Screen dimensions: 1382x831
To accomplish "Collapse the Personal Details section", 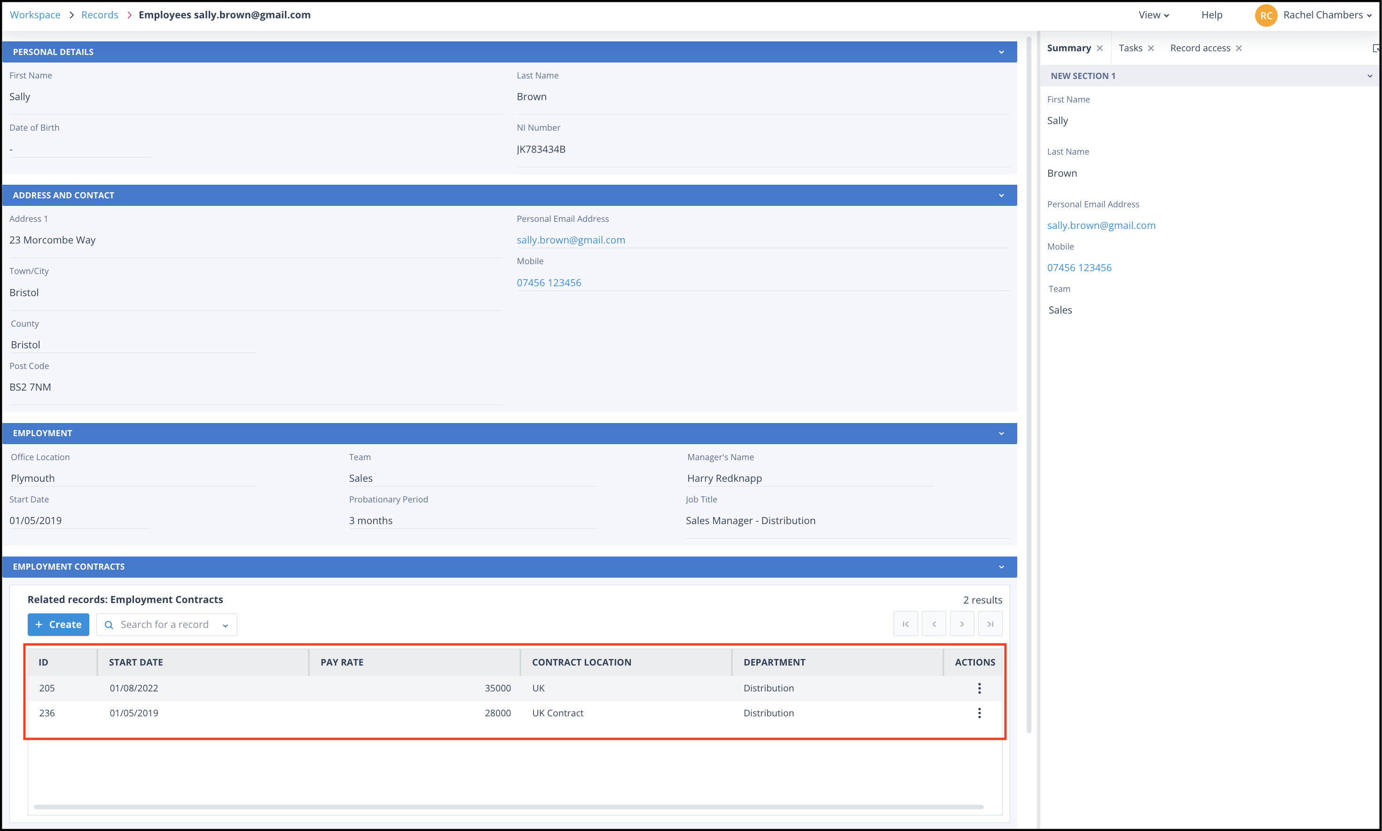I will coord(1001,52).
